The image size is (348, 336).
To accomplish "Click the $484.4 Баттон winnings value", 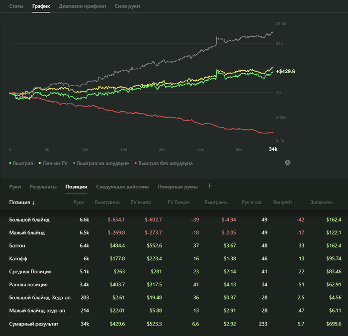I will [x=117, y=246].
